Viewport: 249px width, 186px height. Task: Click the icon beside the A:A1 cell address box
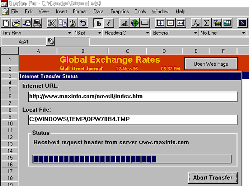click(x=50, y=42)
